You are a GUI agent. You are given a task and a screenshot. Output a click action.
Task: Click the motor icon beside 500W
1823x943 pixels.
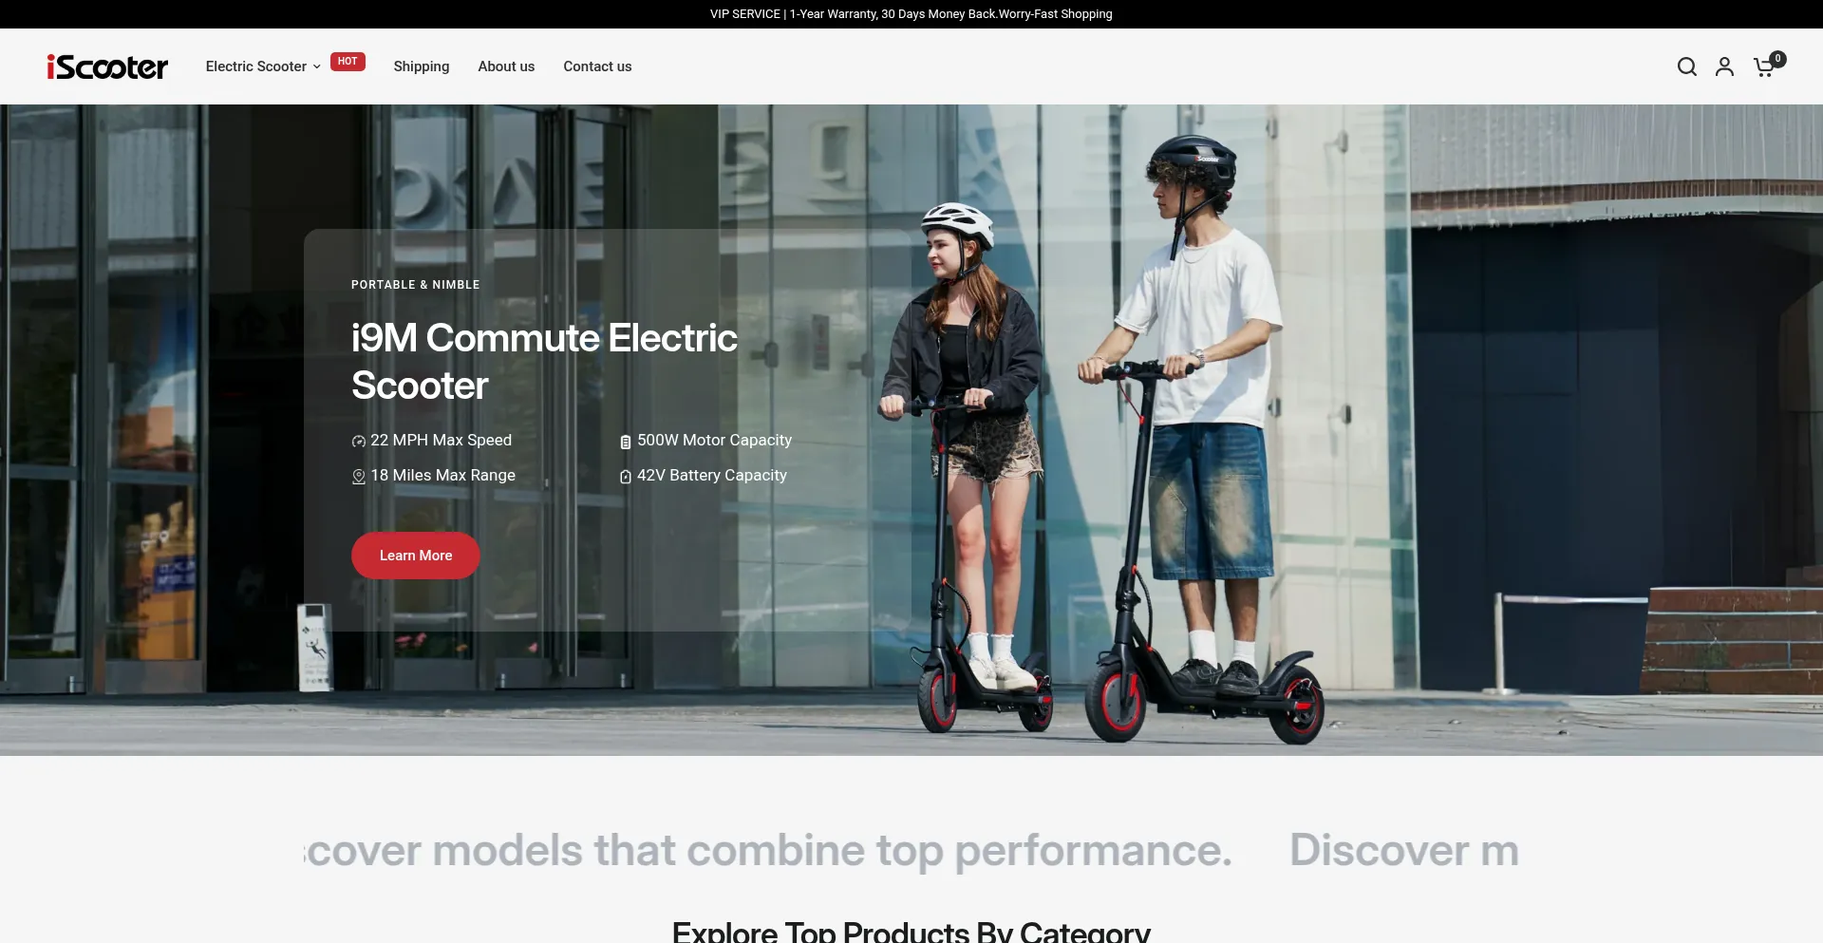[x=625, y=442]
